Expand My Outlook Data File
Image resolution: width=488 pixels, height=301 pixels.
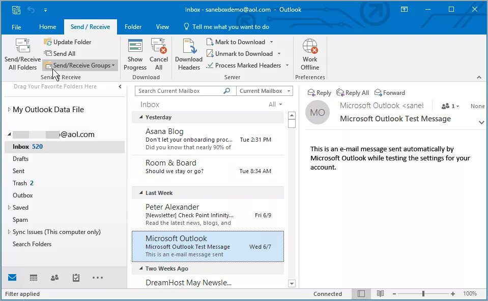(x=9, y=109)
